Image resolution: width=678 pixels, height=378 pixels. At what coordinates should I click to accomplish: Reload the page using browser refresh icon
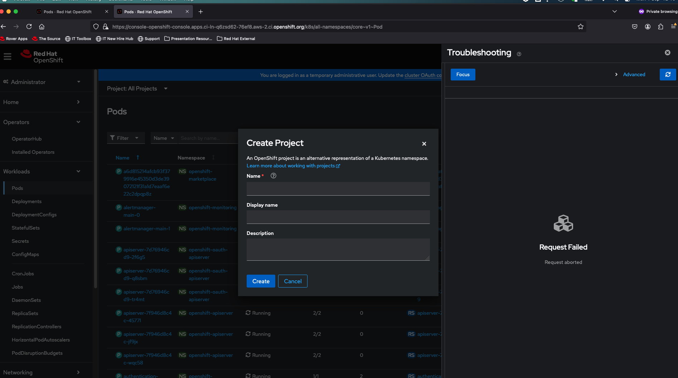click(x=29, y=26)
